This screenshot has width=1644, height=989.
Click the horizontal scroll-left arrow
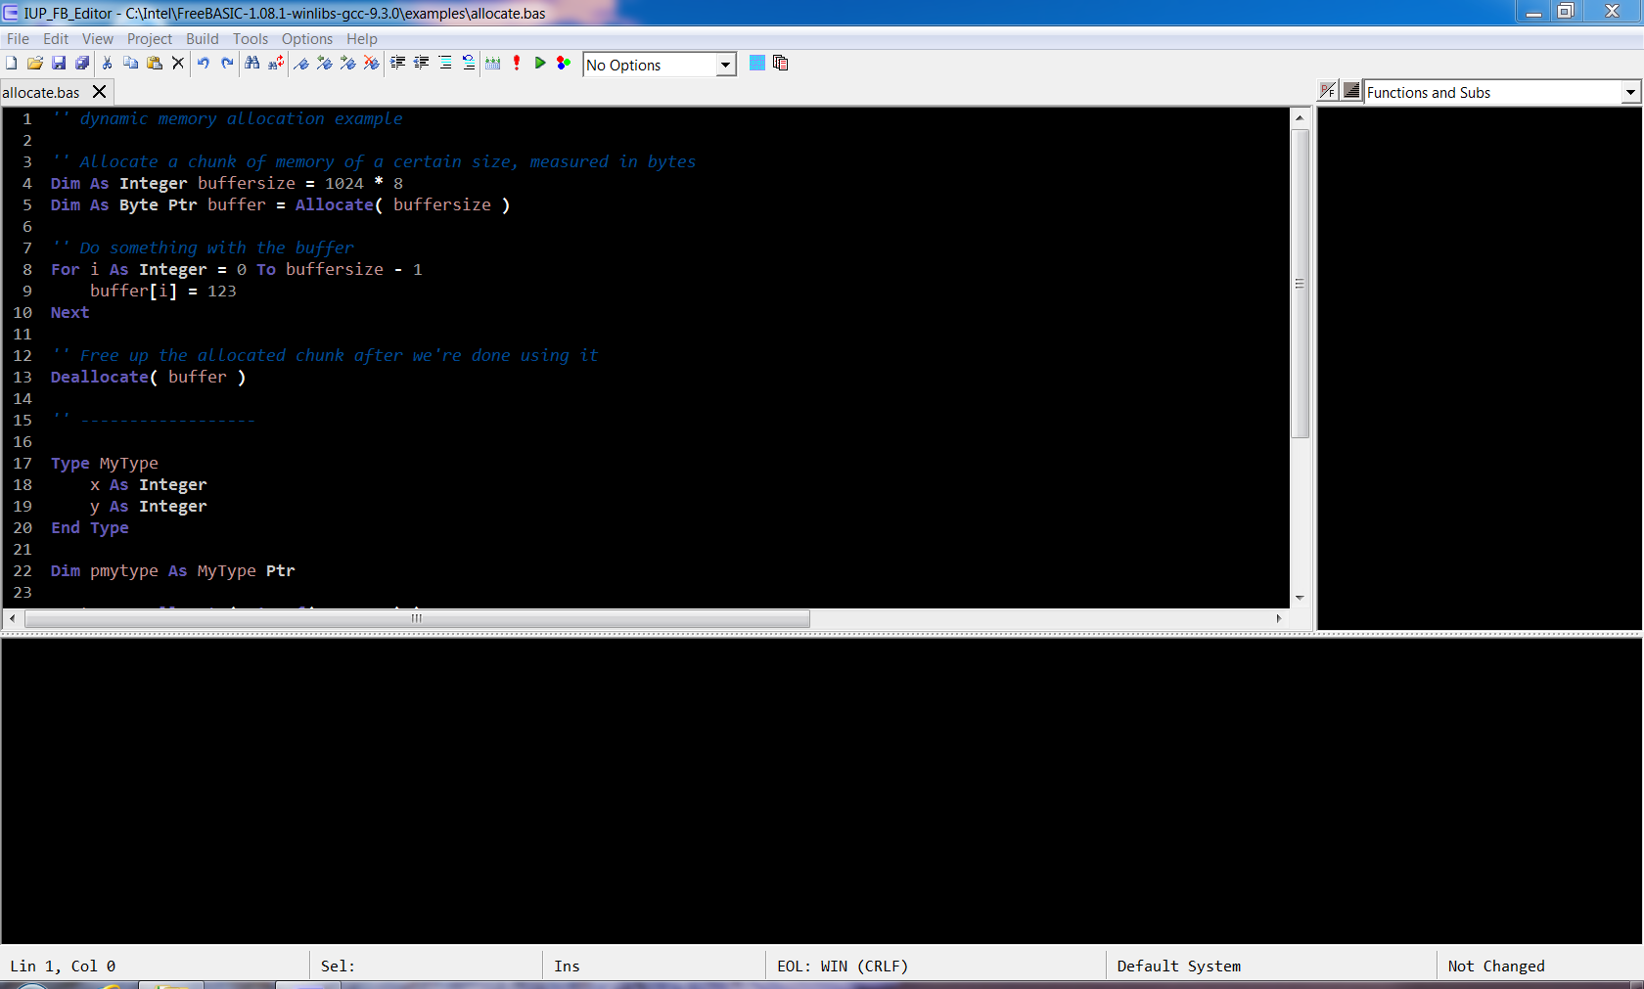coord(12,618)
